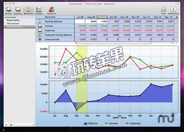Click the scrollbar left arrow

click(x=174, y=43)
